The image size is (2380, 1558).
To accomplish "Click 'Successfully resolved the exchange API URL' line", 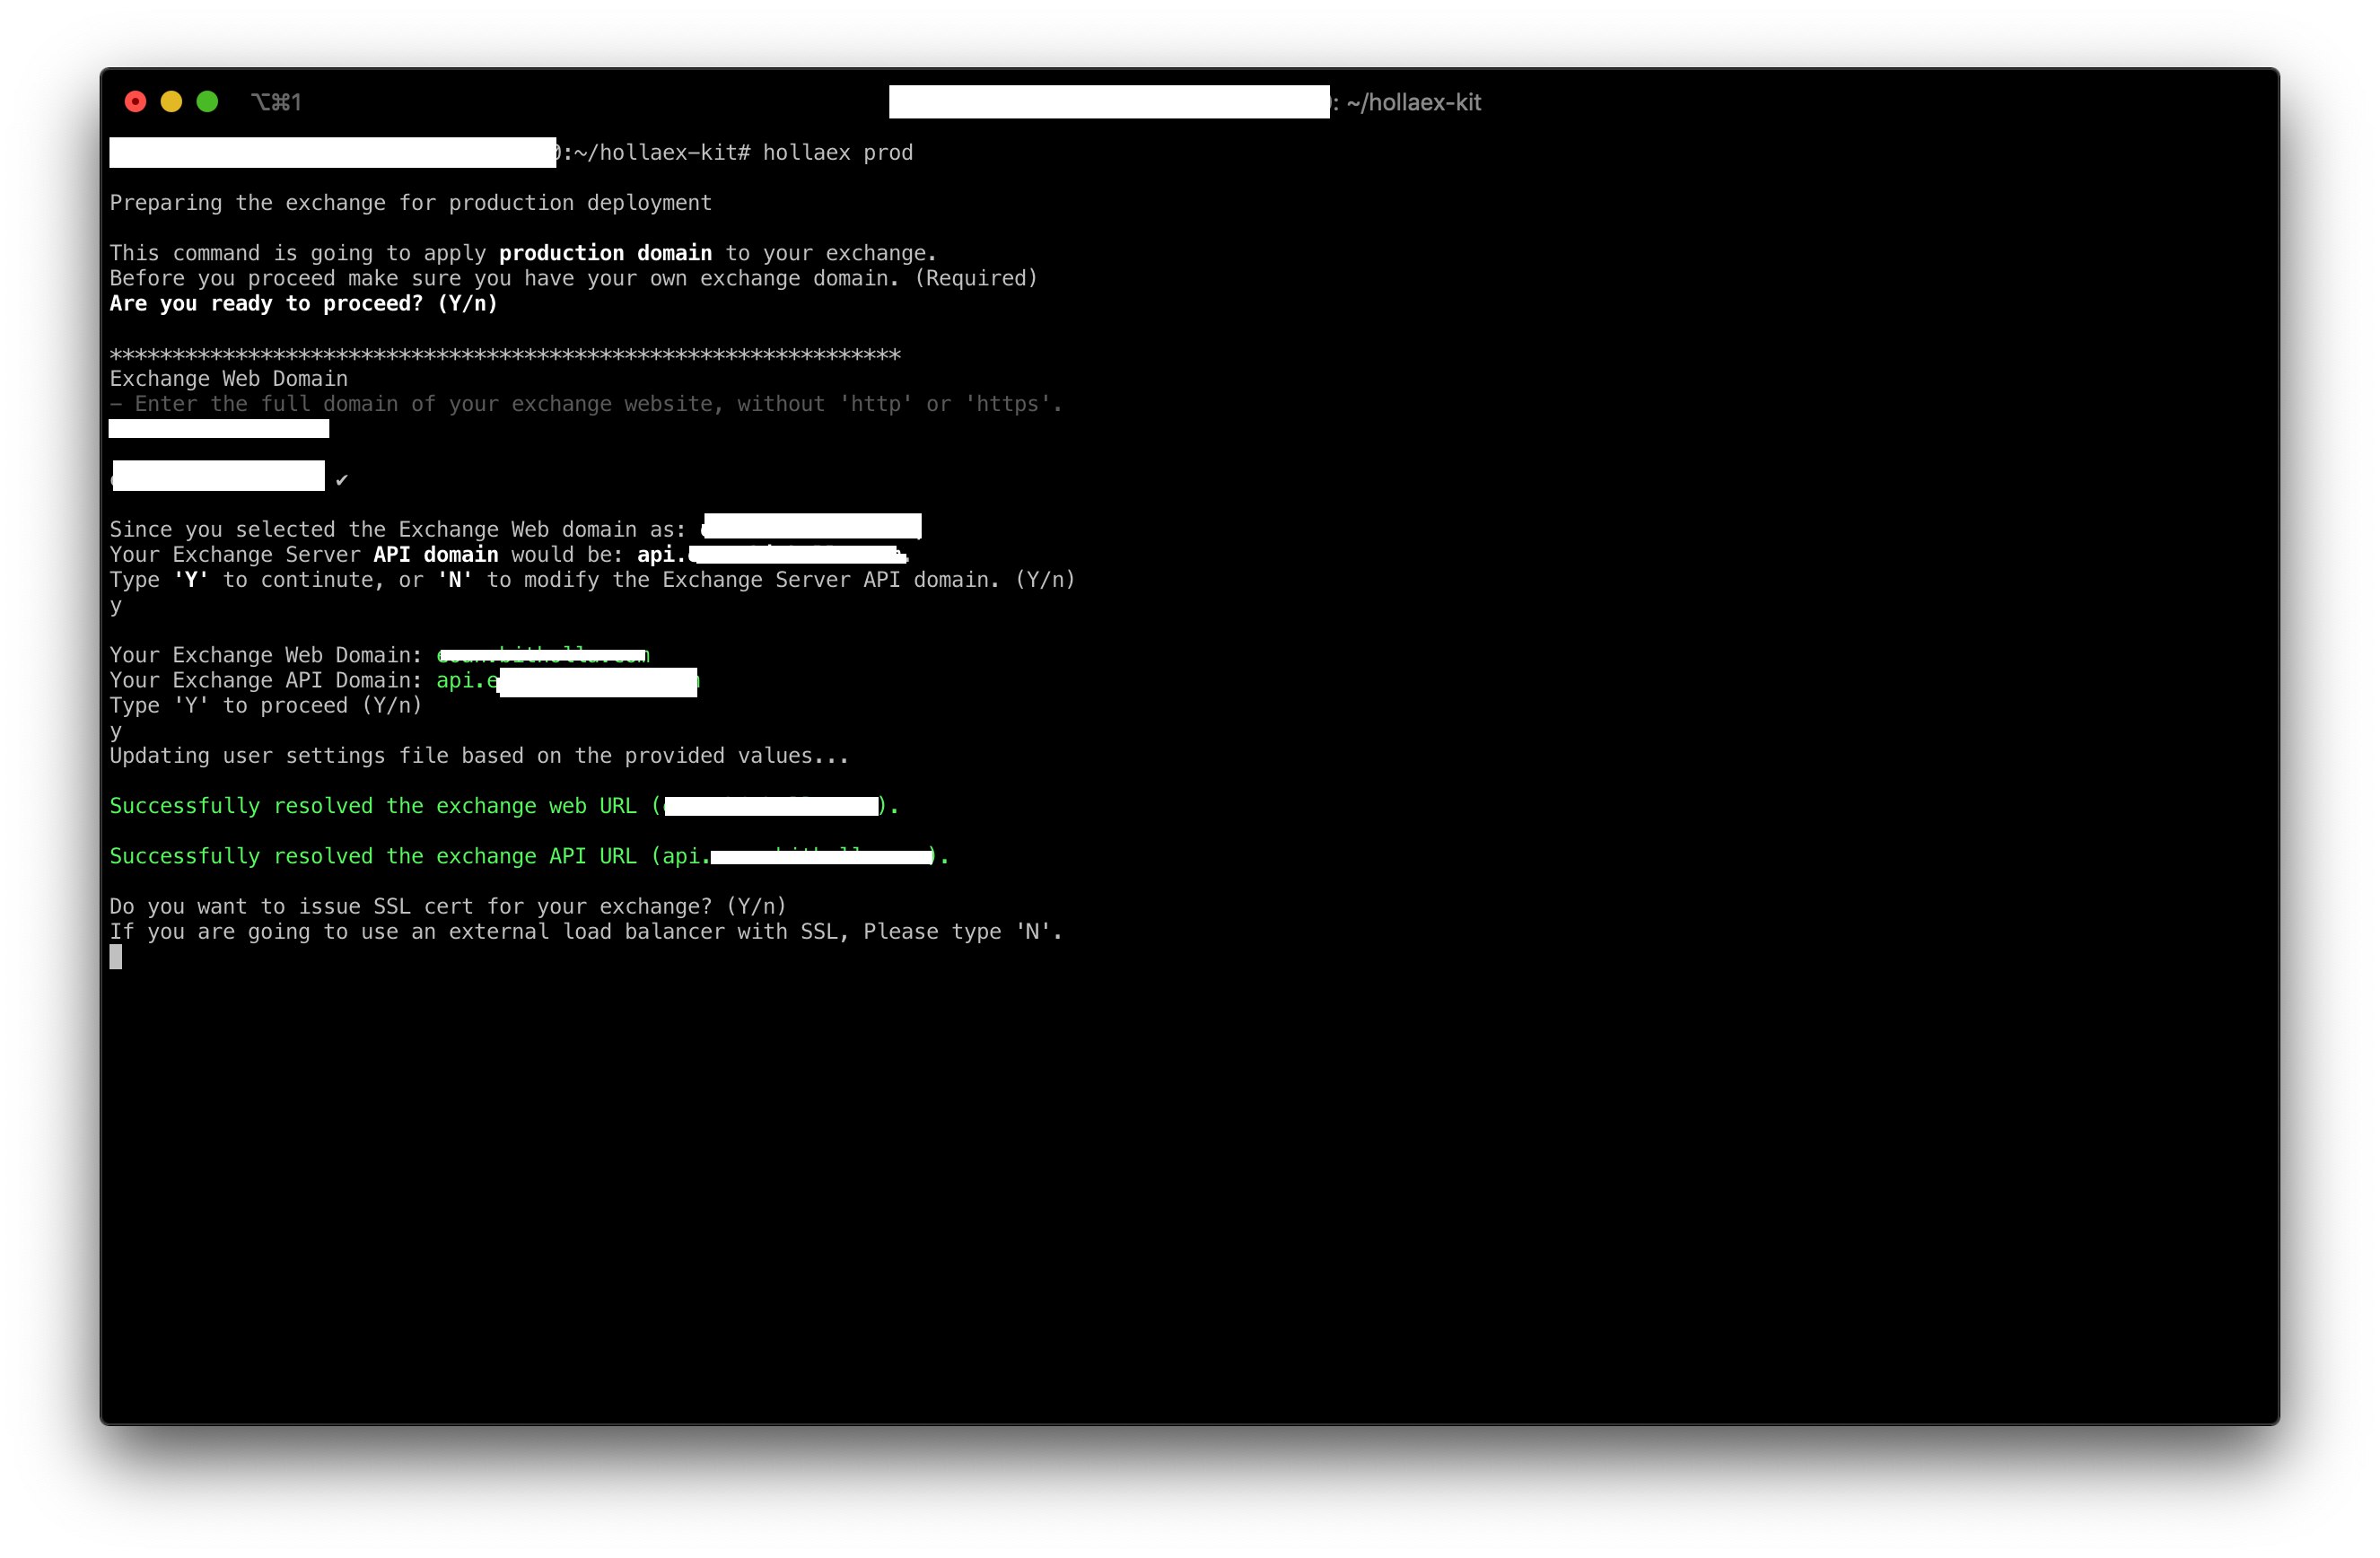I will pyautogui.click(x=529, y=856).
